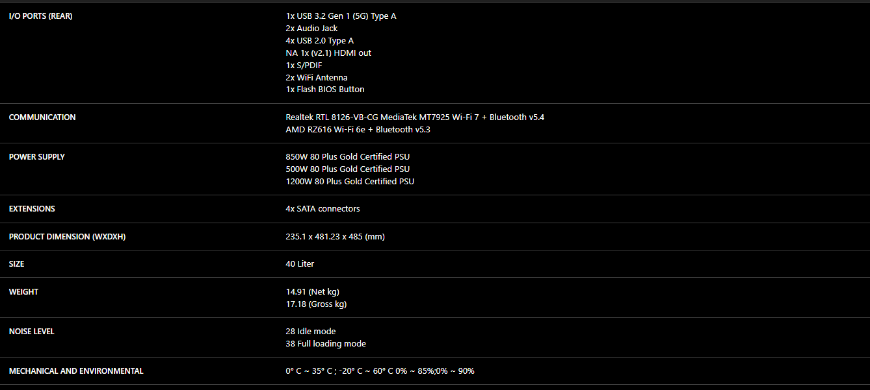Click the 850W 80 Plus Gold PSU line
The height and width of the screenshot is (390, 870).
pos(347,157)
